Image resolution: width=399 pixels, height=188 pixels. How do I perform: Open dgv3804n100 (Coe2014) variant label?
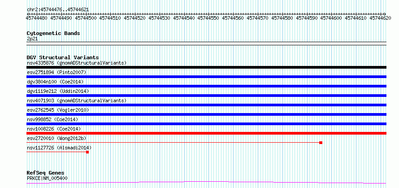55,82
